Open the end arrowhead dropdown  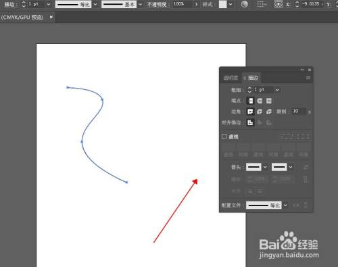[x=291, y=167]
